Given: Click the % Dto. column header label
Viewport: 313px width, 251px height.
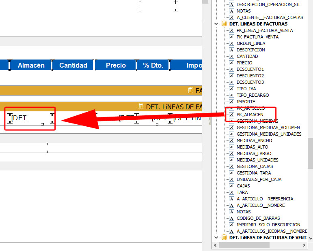Looking at the screenshot, I should click(152, 65).
